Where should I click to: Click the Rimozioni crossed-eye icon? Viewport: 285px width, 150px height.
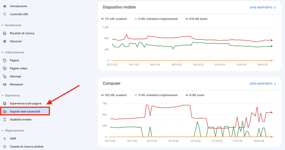pos(5,84)
